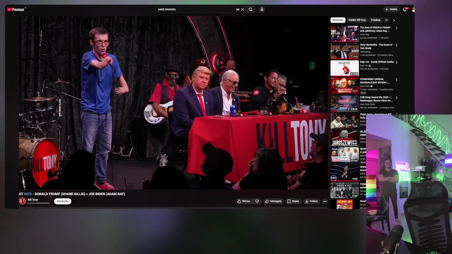The height and width of the screenshot is (254, 452).
Task: Open the Floyd Jones interview thumbnail
Action: tap(345, 120)
